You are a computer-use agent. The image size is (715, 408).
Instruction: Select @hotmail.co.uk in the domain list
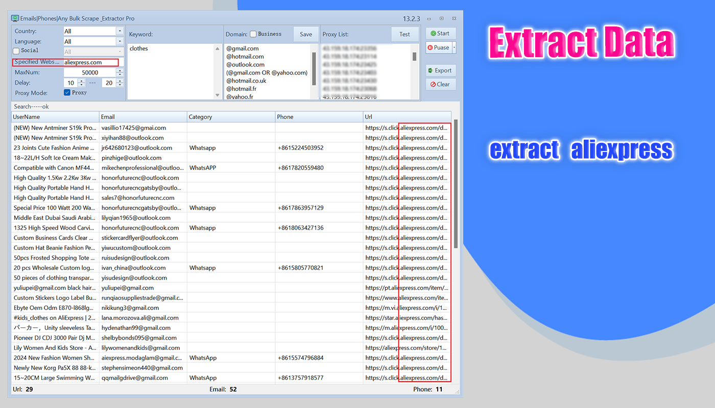coord(247,81)
